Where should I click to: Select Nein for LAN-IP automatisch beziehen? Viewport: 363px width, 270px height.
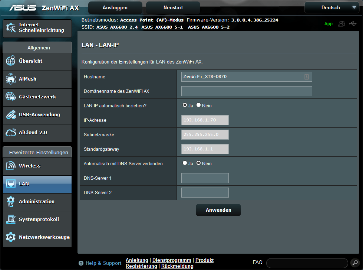point(199,105)
